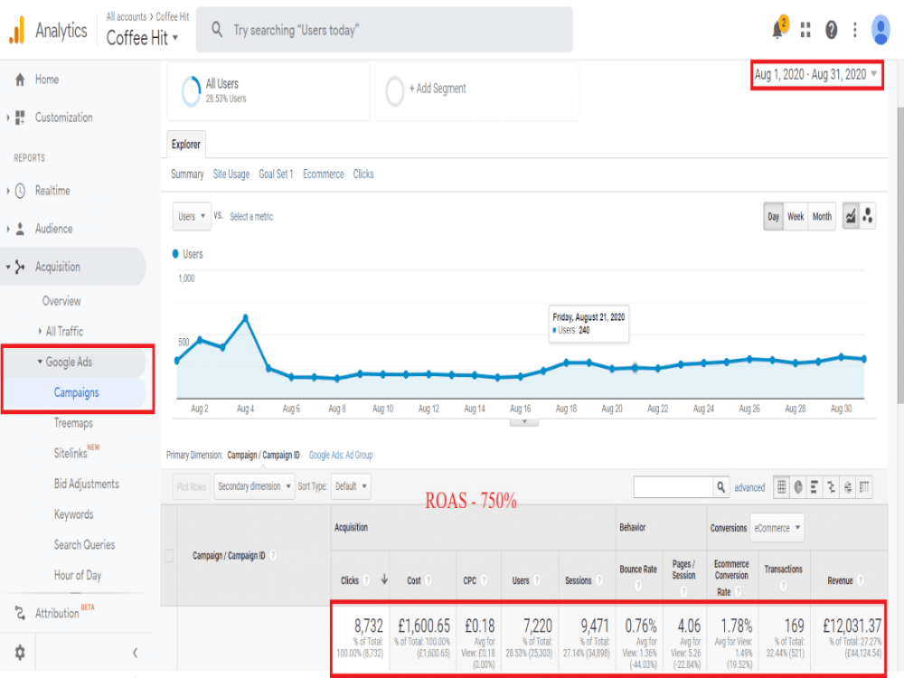The height and width of the screenshot is (678, 904).
Task: Open Customization section icon
Action: tap(20, 118)
